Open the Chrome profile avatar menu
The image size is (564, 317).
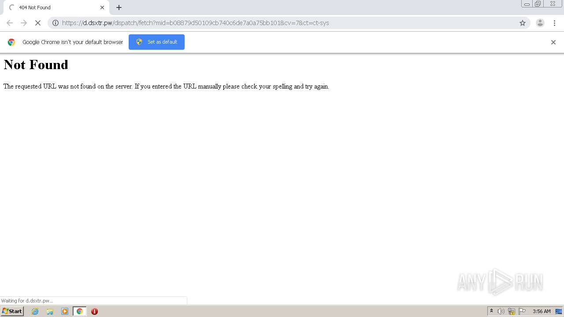(540, 23)
